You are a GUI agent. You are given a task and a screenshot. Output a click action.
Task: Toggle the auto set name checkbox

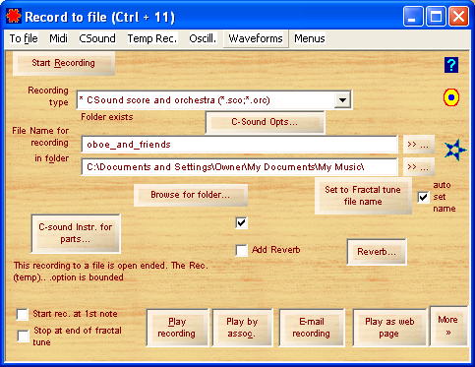click(x=423, y=197)
